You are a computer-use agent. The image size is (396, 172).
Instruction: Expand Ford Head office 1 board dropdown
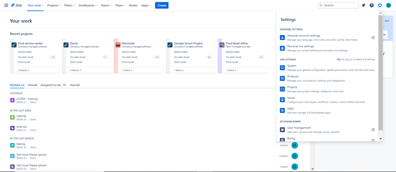231,70
